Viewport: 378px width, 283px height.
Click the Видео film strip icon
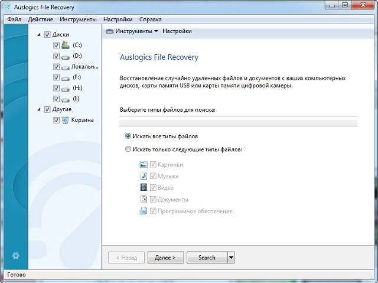click(x=144, y=187)
